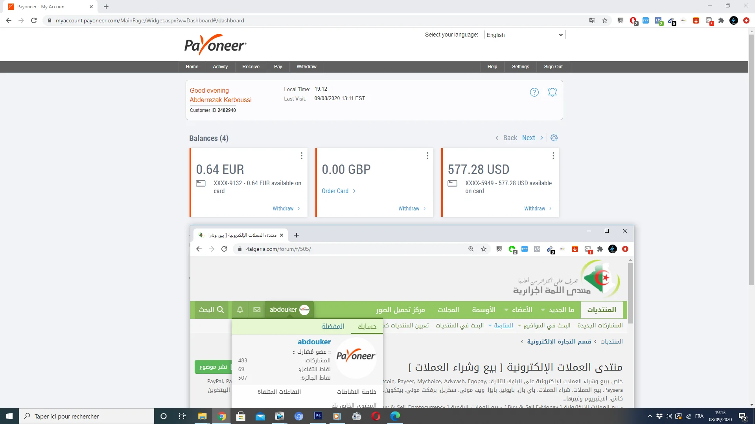Expand the Select your language dropdown
Image resolution: width=755 pixels, height=424 pixels.
coord(525,35)
